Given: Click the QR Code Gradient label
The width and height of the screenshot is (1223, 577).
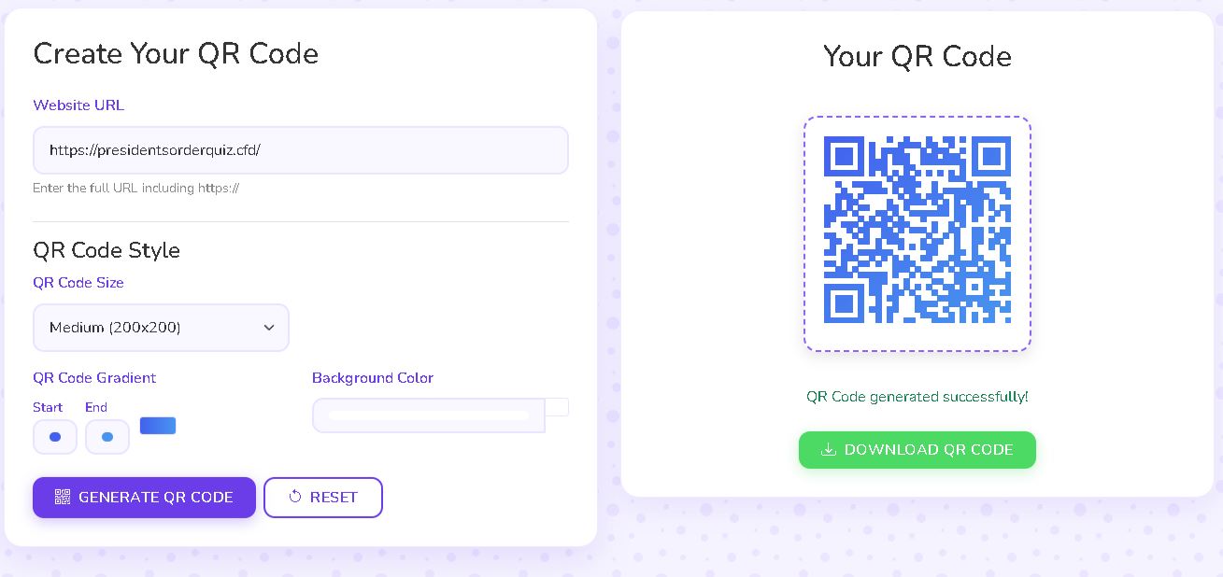Looking at the screenshot, I should 94,378.
